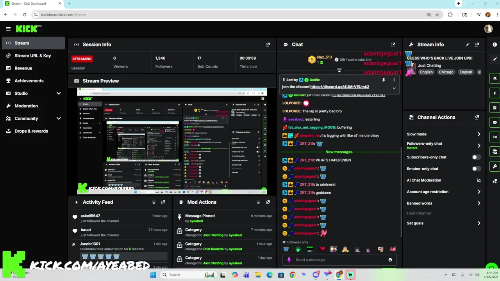Pop out the Session Info panel

coord(268,44)
